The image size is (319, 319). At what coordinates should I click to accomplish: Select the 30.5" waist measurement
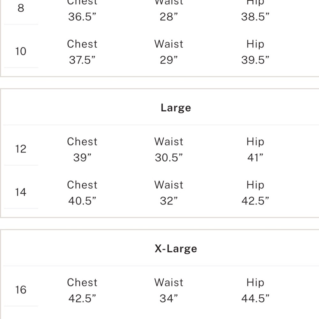coord(169,158)
